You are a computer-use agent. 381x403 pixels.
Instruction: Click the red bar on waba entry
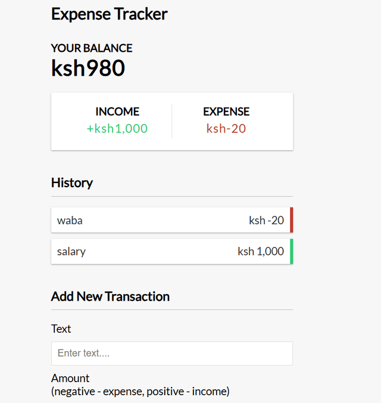pos(291,220)
